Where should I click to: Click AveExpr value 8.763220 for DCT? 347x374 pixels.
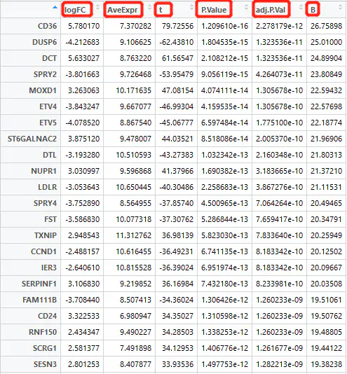(135, 58)
